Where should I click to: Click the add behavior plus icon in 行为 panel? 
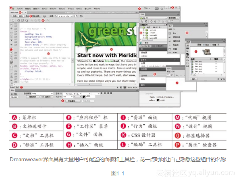pos(177,75)
